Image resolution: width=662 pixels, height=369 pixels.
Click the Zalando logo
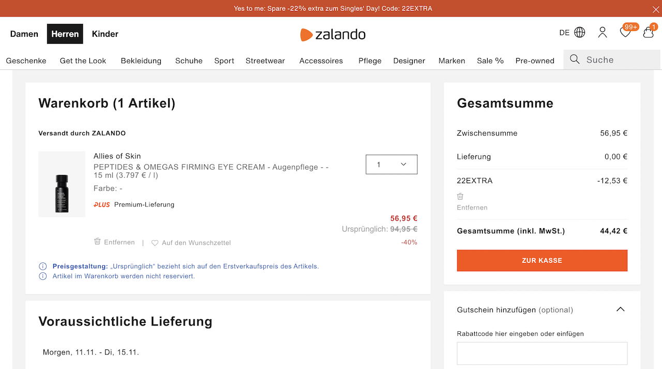click(x=333, y=34)
